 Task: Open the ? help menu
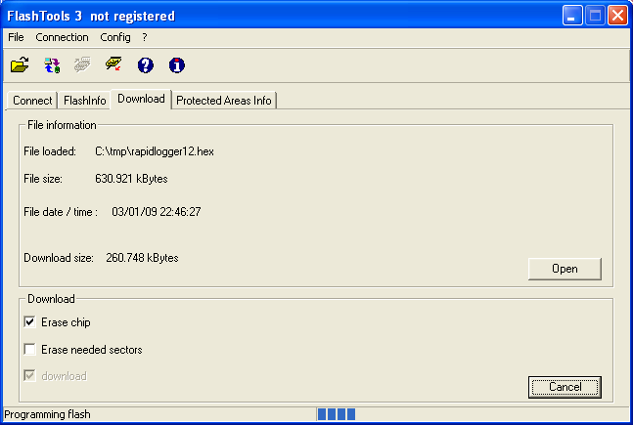[145, 37]
